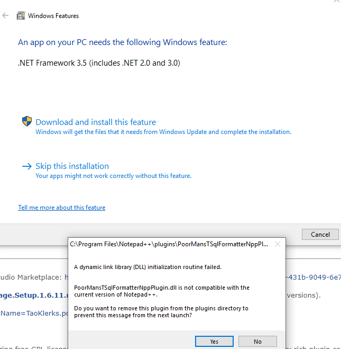Click '-431b-9049-6e7' link text in background page

click(x=313, y=277)
